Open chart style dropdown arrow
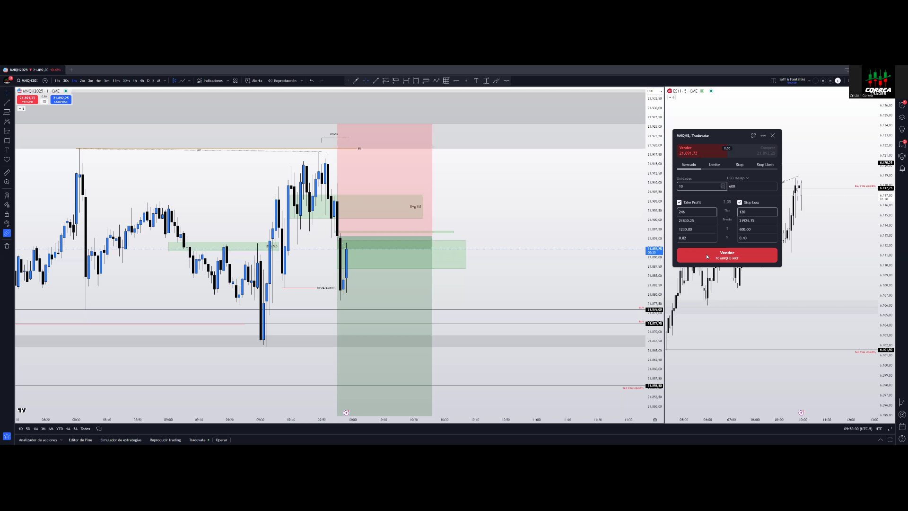This screenshot has width=908, height=511. tap(189, 81)
